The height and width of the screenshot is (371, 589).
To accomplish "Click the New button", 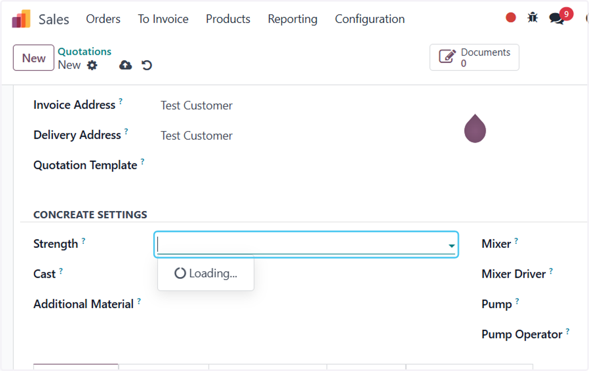I will [33, 58].
